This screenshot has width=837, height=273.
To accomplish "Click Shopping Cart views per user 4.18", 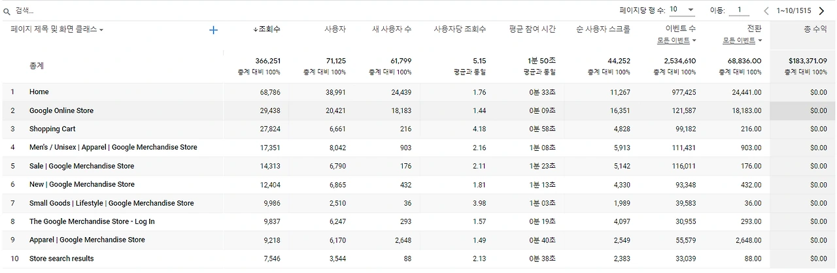I will point(479,129).
